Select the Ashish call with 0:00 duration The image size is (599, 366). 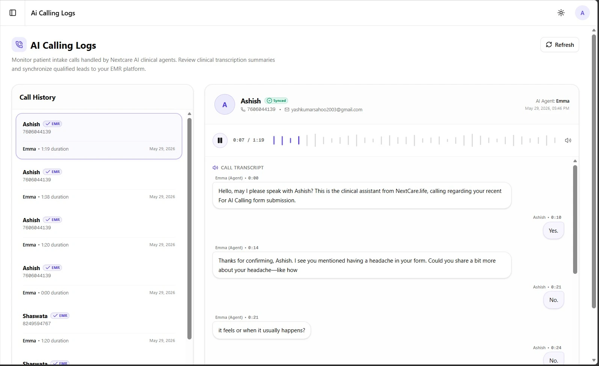coord(99,280)
